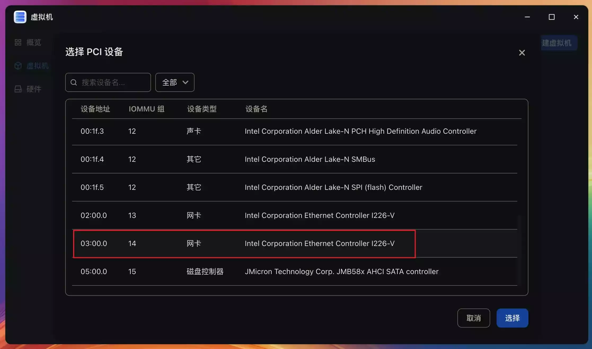Click the 硬件 hardware sidebar icon

tap(18, 89)
